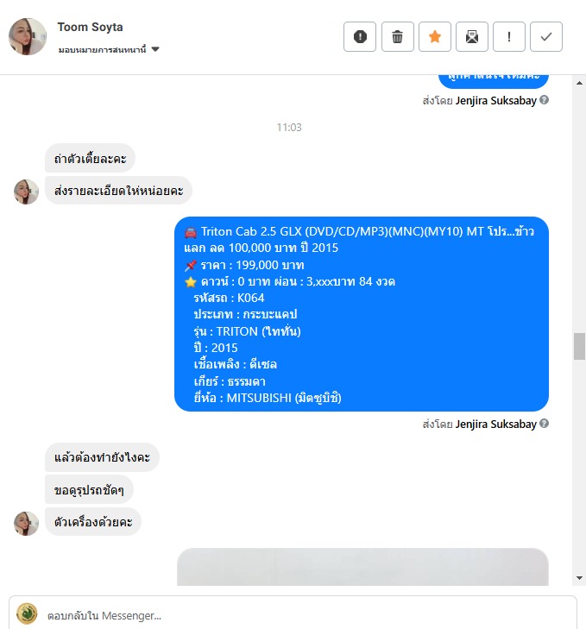Toggle the orange star follow-up icon
586x629 pixels.
[x=435, y=37]
